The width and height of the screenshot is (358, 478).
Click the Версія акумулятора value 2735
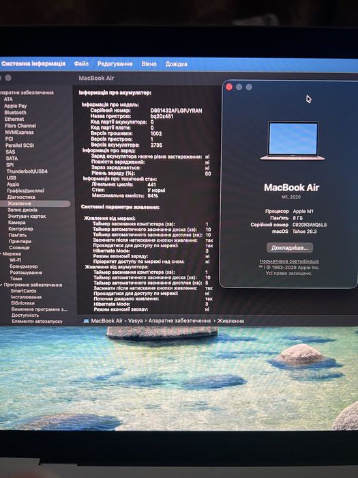click(x=156, y=145)
